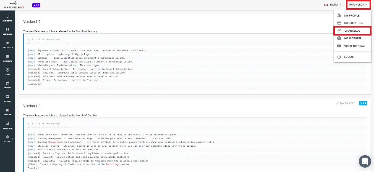
Task: Click the Promotion Code introduced line in 1.8
Action: pyautogui.click(x=102, y=135)
